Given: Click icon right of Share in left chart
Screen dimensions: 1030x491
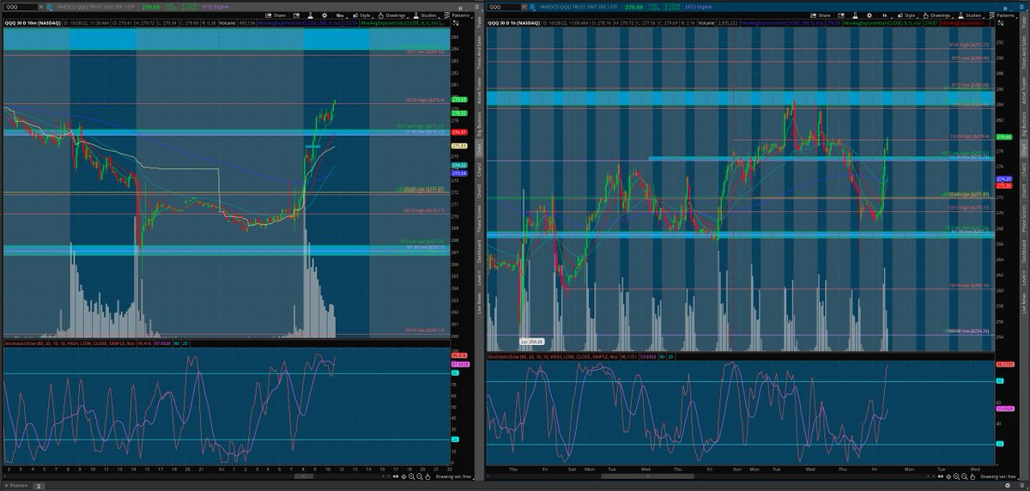Looking at the screenshot, I should pyautogui.click(x=296, y=15).
